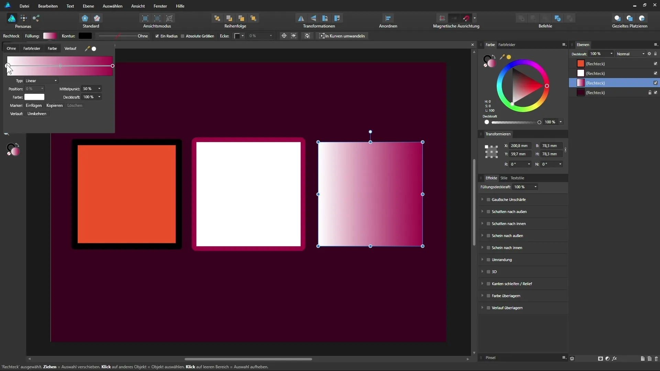Delete layer with trash icon

tap(656, 358)
